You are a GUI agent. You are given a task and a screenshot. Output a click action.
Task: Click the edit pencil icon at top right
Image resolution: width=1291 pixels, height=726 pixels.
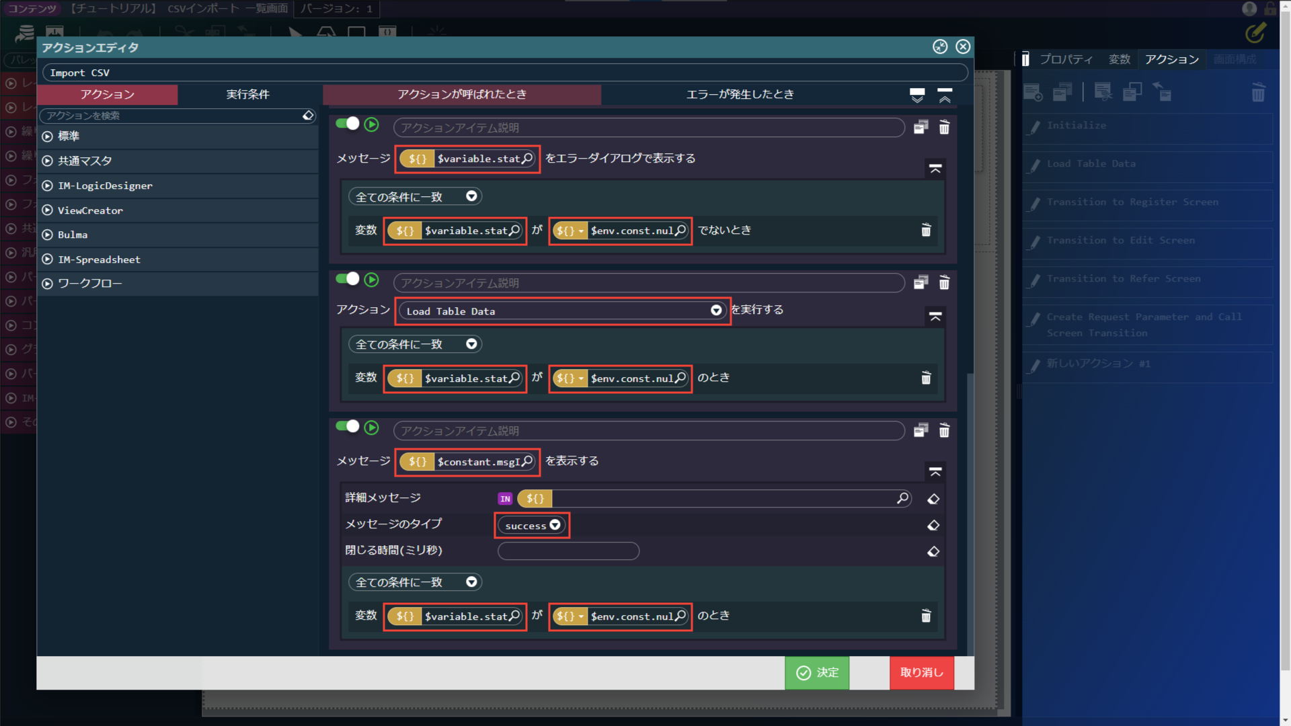[x=1255, y=32]
